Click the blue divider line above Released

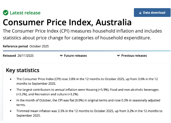(87, 51)
